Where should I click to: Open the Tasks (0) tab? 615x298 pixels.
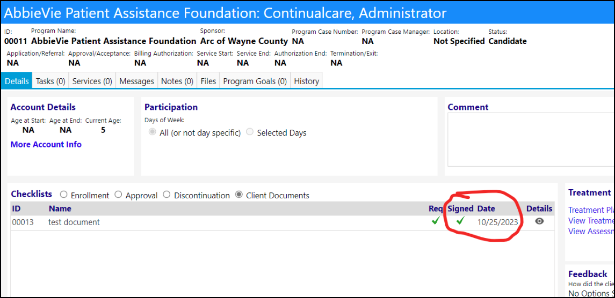(x=50, y=81)
